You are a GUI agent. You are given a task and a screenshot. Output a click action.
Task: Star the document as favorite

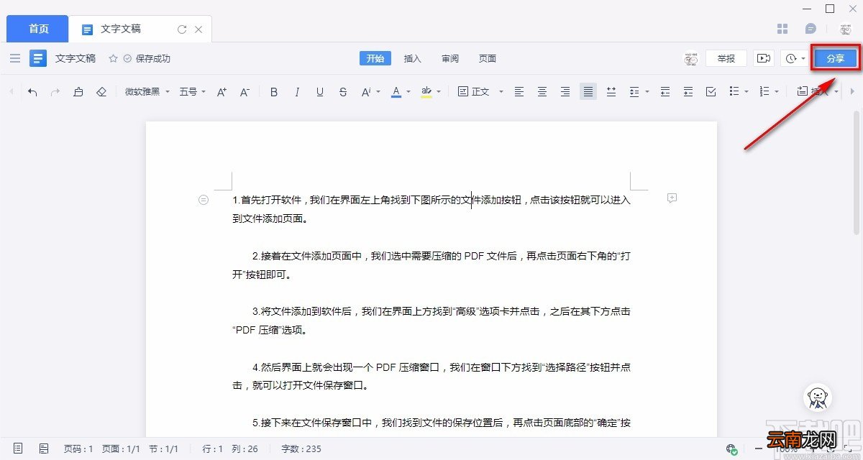(113, 59)
